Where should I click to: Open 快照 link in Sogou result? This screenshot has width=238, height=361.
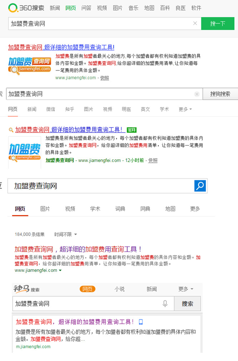[x=153, y=160]
